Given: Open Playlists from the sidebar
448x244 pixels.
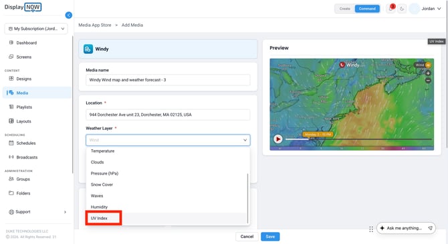Looking at the screenshot, I should point(24,107).
